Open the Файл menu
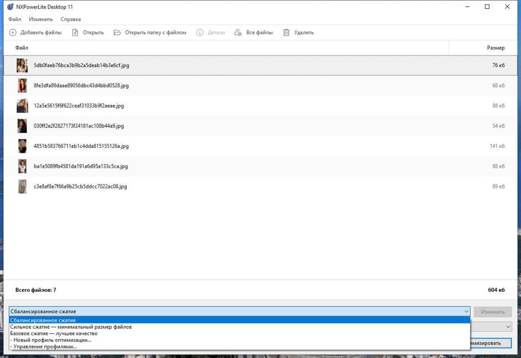521x358 pixels. 14,19
